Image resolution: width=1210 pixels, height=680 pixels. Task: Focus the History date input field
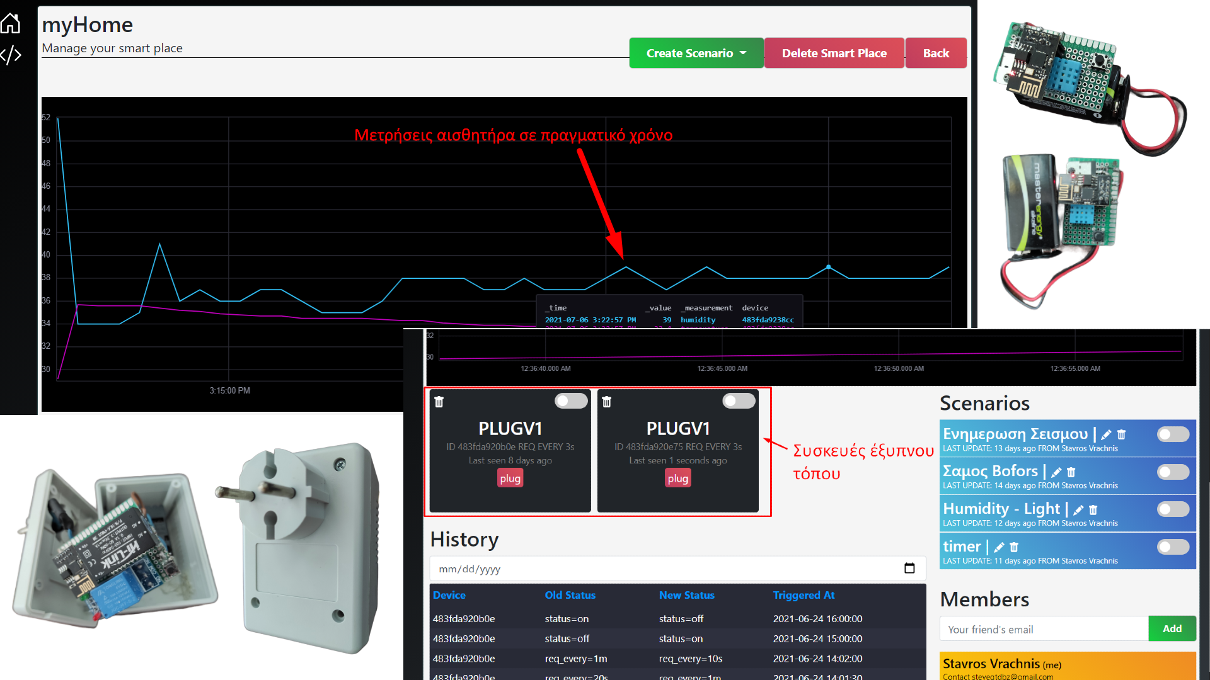pyautogui.click(x=677, y=569)
